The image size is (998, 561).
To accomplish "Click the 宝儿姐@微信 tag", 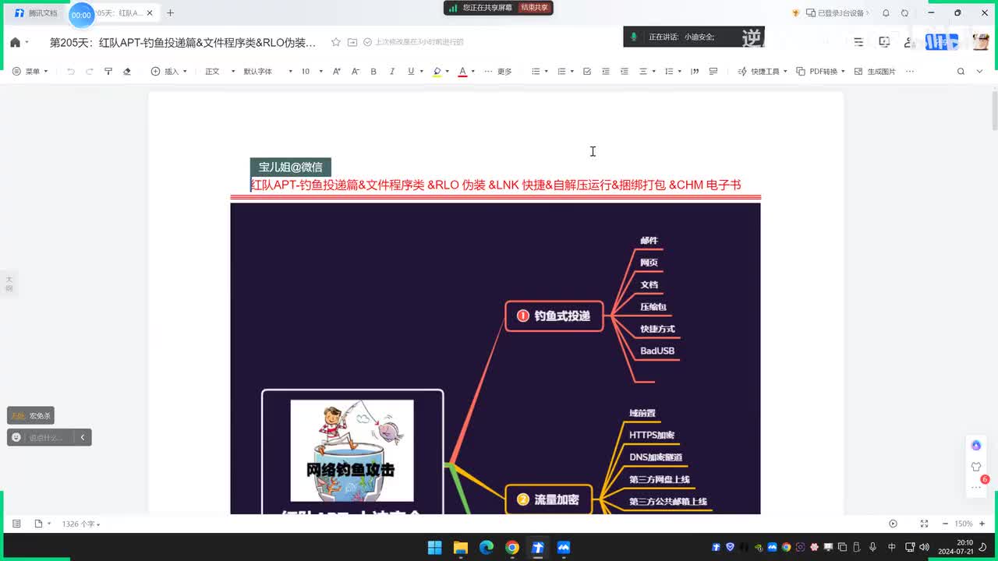I will (290, 167).
